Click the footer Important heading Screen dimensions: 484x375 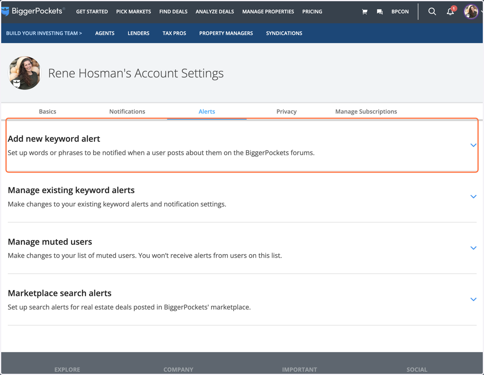tap(299, 369)
